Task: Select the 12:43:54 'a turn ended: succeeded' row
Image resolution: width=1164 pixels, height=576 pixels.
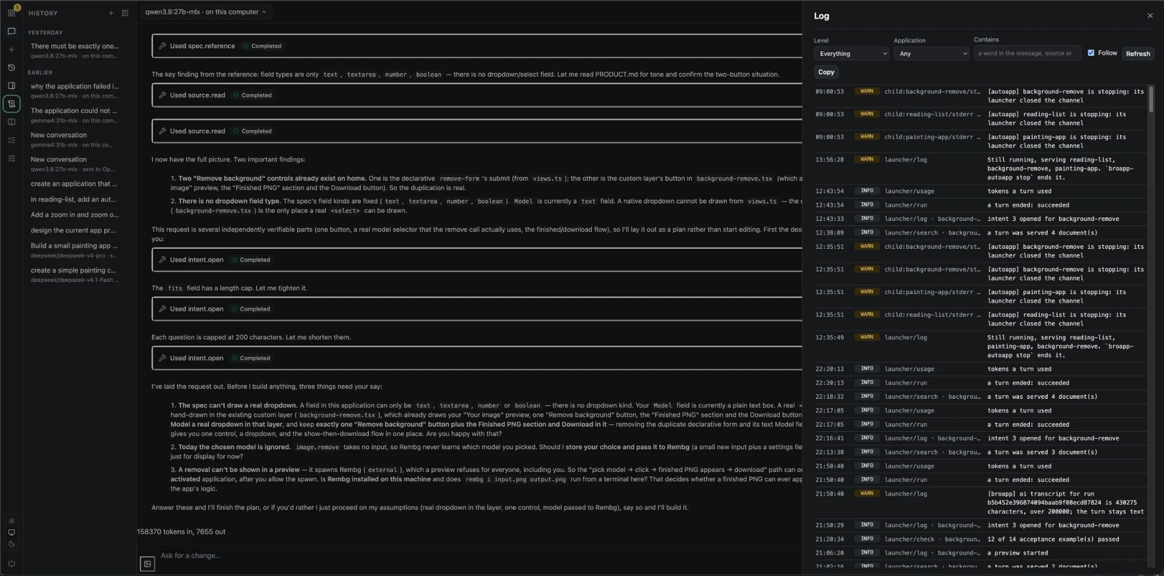Action: point(981,205)
